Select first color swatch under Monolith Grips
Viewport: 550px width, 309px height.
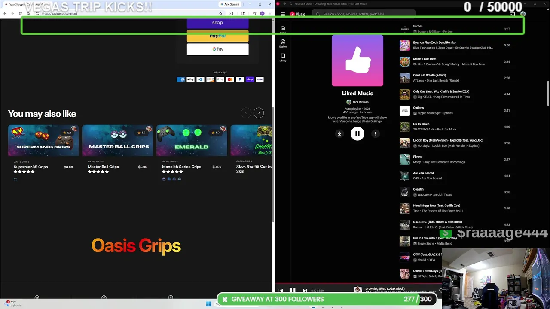pyautogui.click(x=164, y=179)
